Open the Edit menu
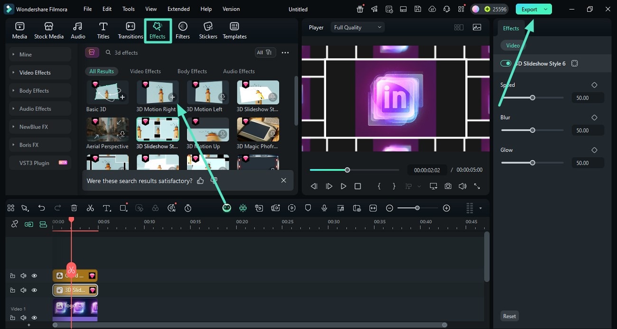This screenshot has width=617, height=329. click(x=107, y=9)
